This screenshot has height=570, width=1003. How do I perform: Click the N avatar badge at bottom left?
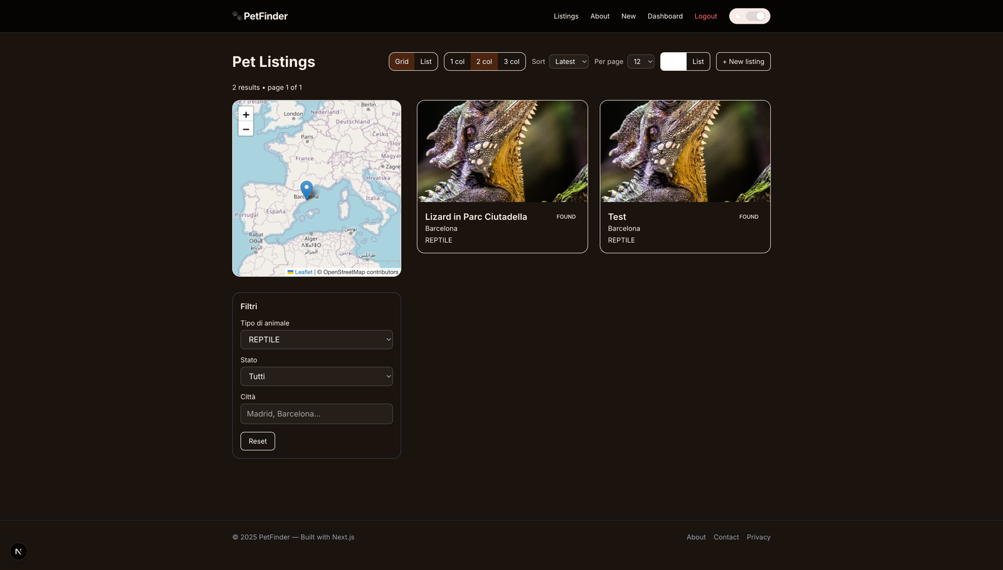18,551
